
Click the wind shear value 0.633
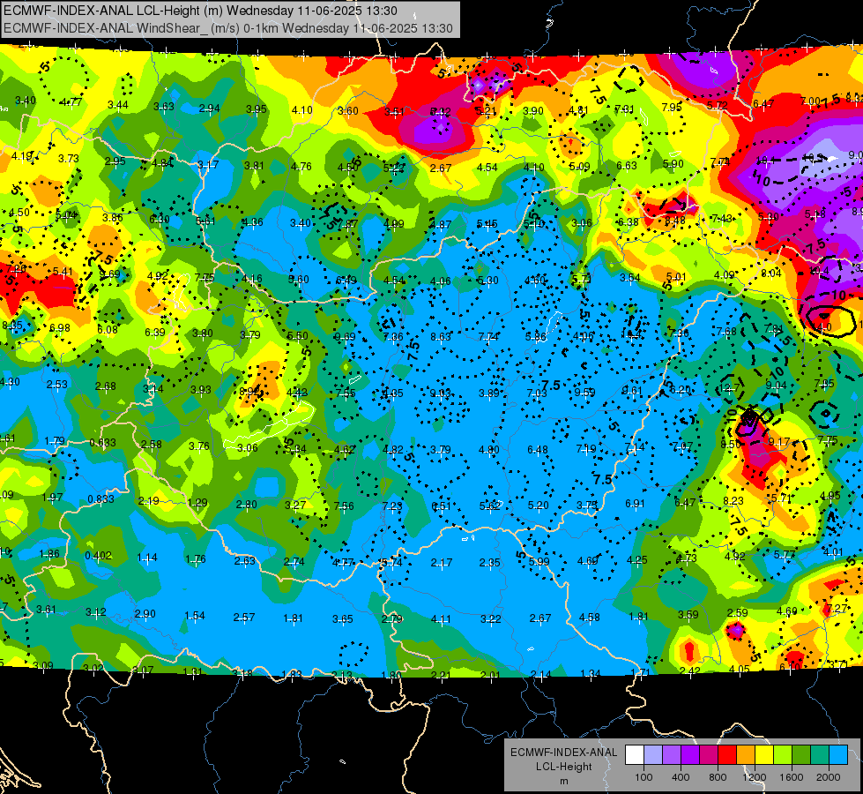point(102,443)
